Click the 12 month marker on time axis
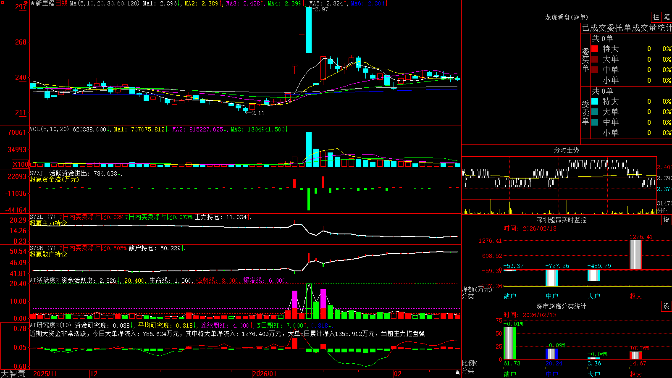672x378 pixels. [x=94, y=374]
